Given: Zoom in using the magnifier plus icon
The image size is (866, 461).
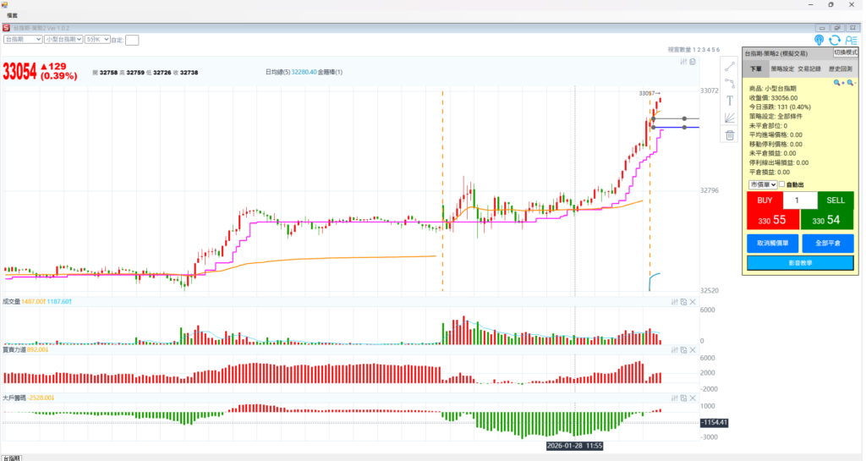Looking at the screenshot, I should coord(837,83).
